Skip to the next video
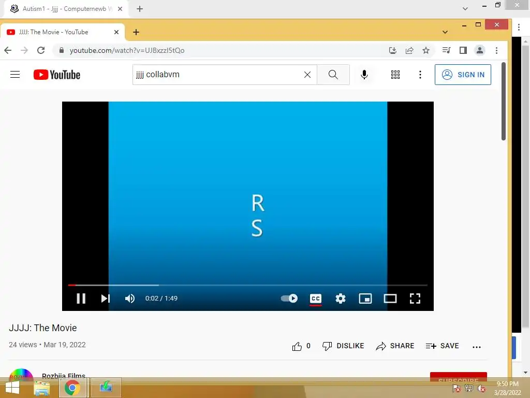Screen dimensions: 530x398 [x=106, y=298]
